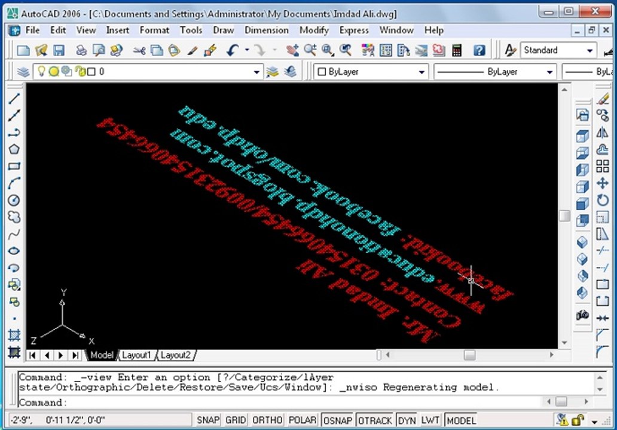617x430 pixels.
Task: Open the ByLayer color dropdown
Action: 421,72
